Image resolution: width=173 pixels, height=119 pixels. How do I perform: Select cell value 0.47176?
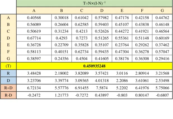click(x=122, y=18)
